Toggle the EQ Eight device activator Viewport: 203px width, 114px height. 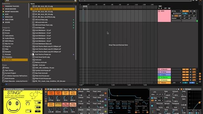click(x=181, y=89)
